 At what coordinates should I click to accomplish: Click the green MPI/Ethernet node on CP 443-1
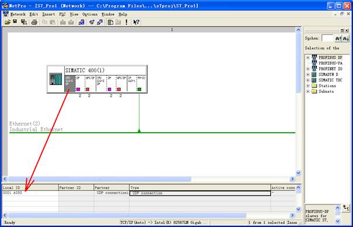coord(139,90)
